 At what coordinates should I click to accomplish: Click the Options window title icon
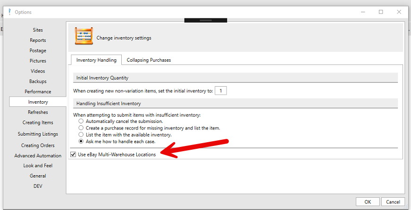pos(9,12)
